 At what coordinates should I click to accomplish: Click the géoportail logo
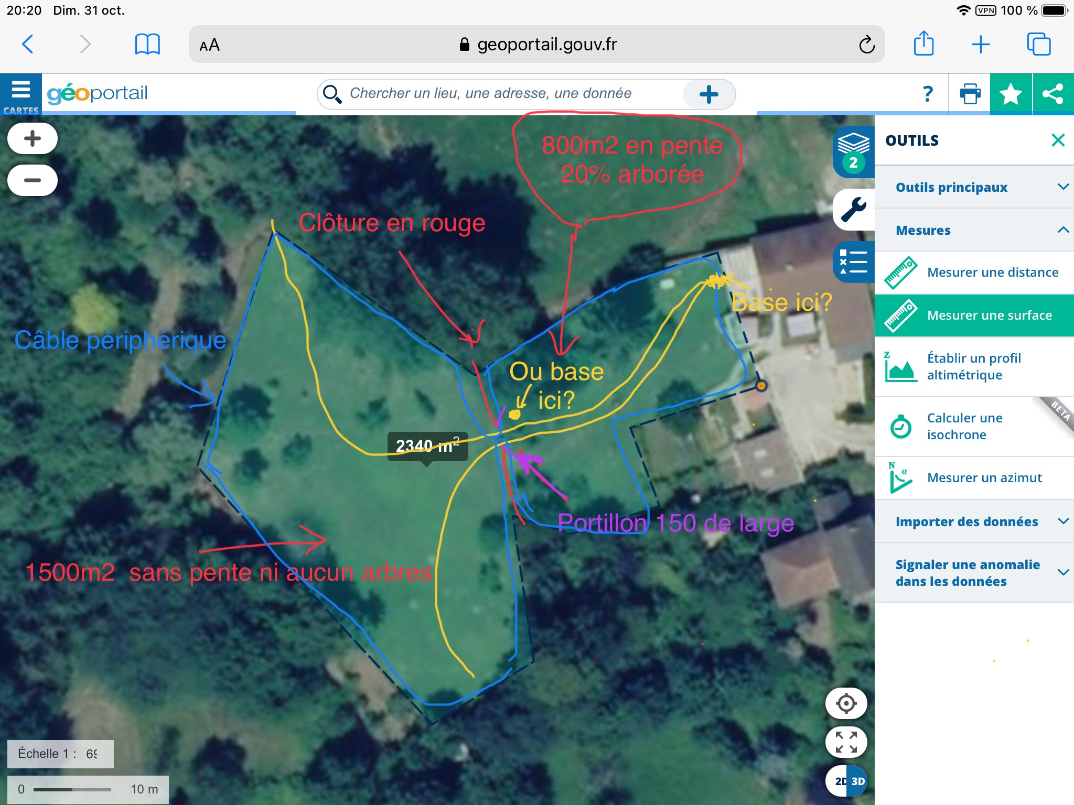98,93
